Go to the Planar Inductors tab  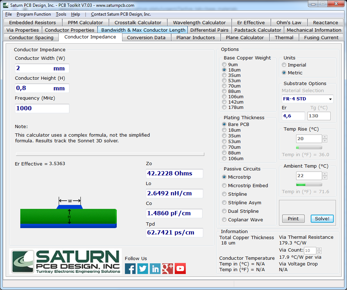tap(196, 38)
